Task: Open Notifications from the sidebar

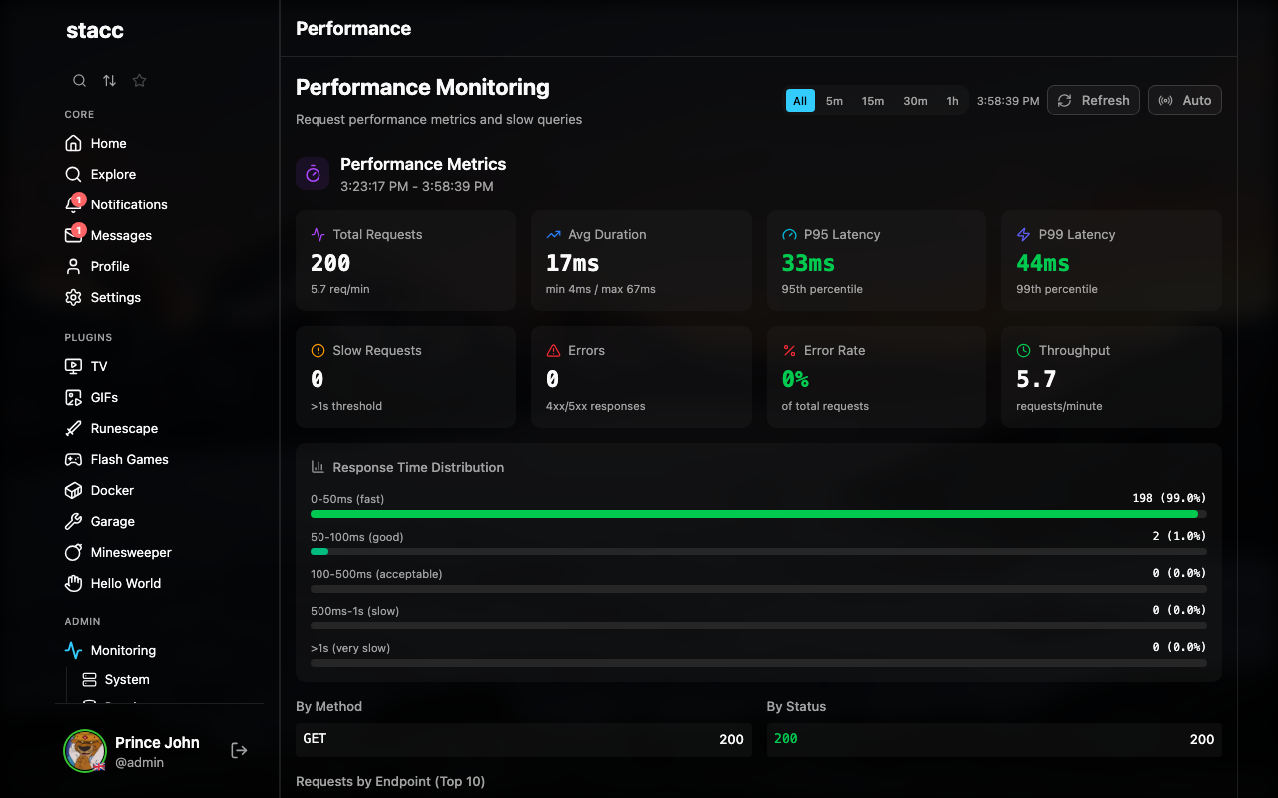Action: point(128,204)
